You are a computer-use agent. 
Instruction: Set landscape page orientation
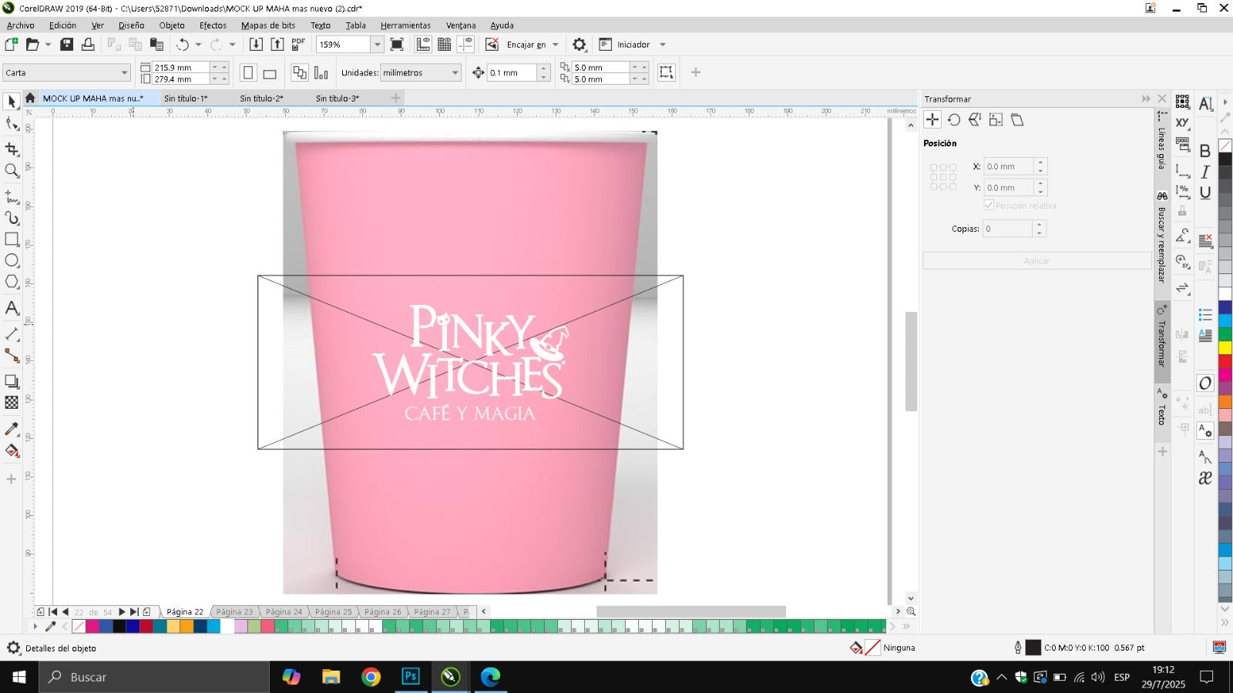click(270, 74)
